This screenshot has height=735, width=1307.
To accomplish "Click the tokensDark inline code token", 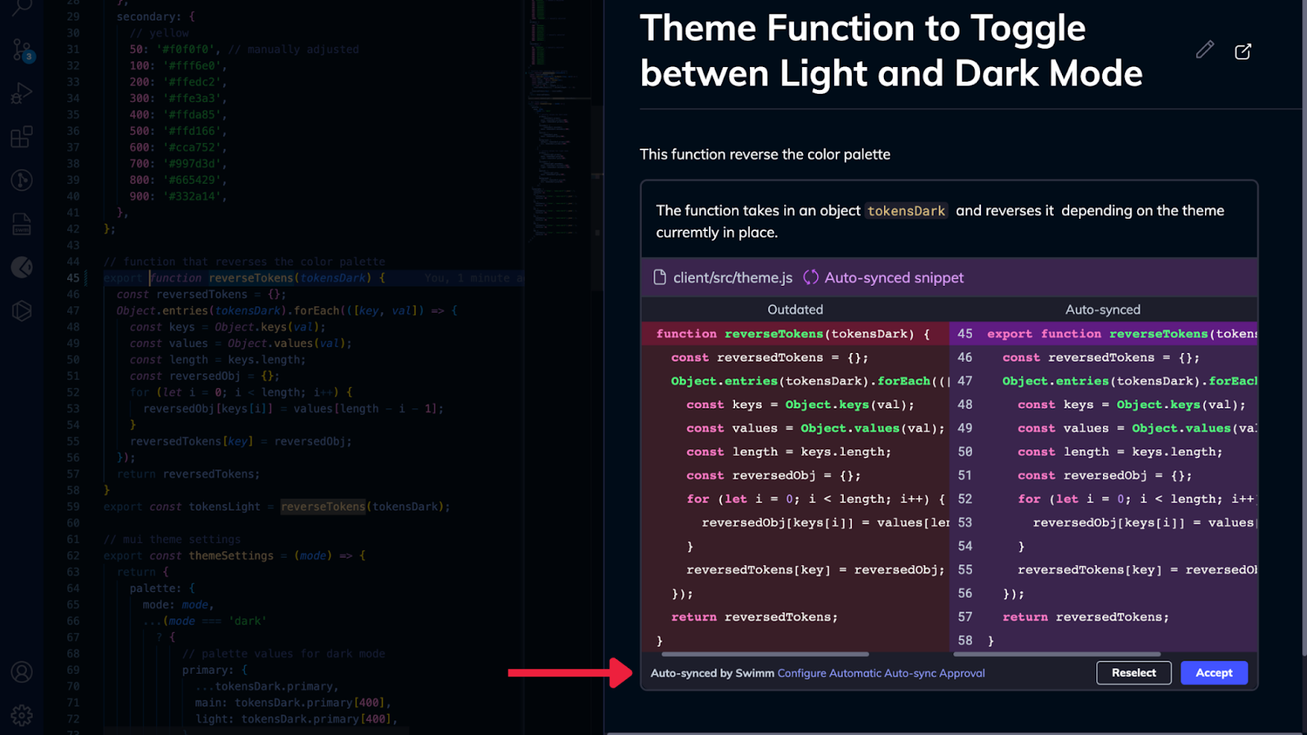I will coord(906,211).
